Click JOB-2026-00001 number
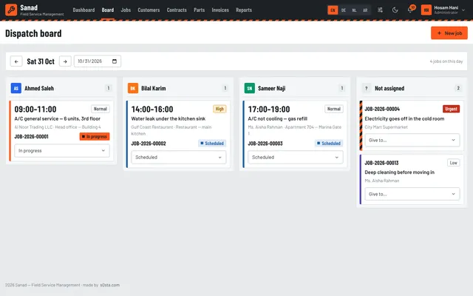Viewport: 473px width, 296px height. 31,136
